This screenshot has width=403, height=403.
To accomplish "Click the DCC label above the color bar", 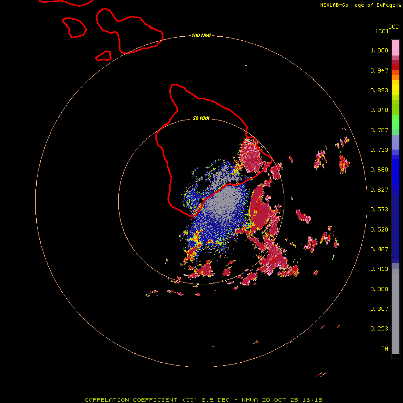I will 393,27.
